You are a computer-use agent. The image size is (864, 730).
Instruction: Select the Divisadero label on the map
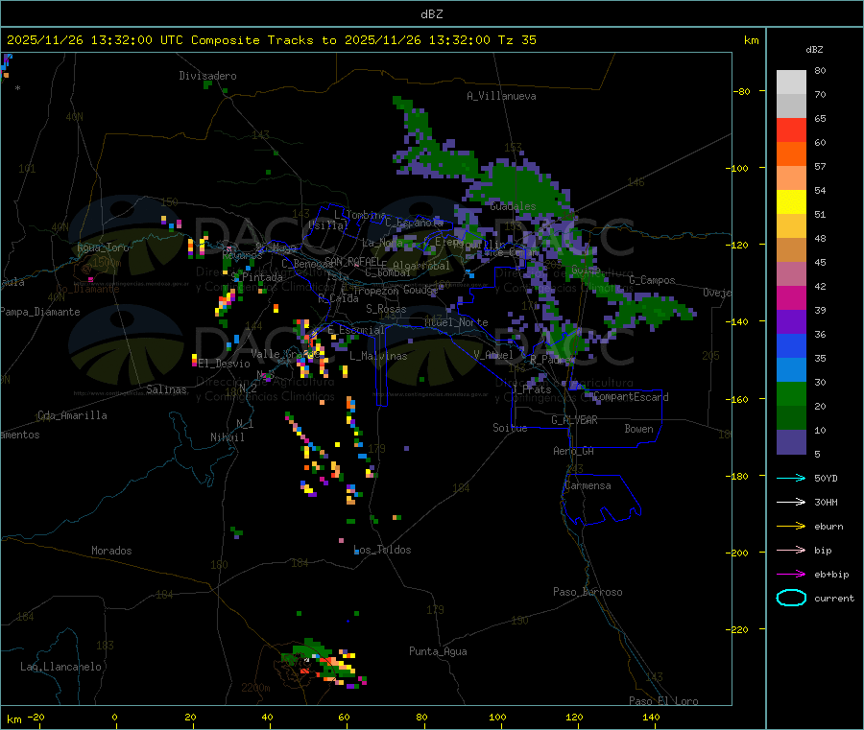tap(207, 76)
